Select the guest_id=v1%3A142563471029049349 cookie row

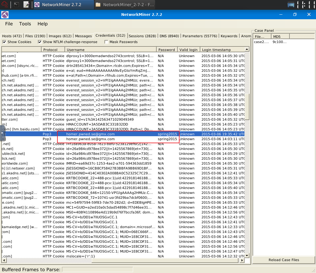(x=123, y=119)
